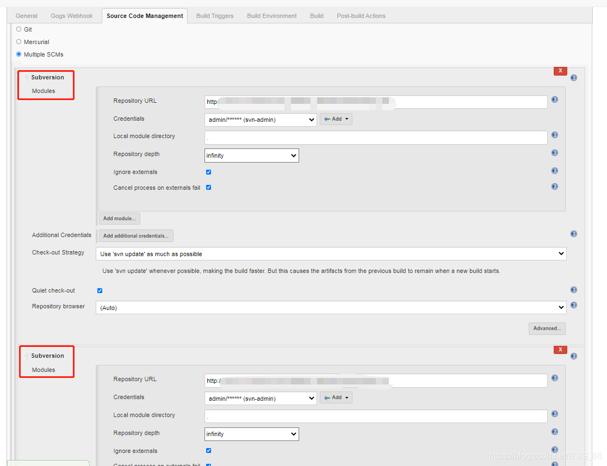Screen dimensions: 607x466
Task: Click the Advanced button
Action: point(547,328)
